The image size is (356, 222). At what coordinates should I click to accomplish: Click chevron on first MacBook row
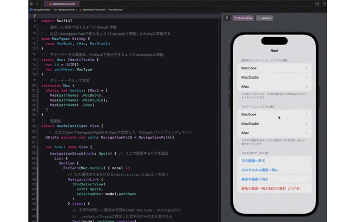pos(306,68)
